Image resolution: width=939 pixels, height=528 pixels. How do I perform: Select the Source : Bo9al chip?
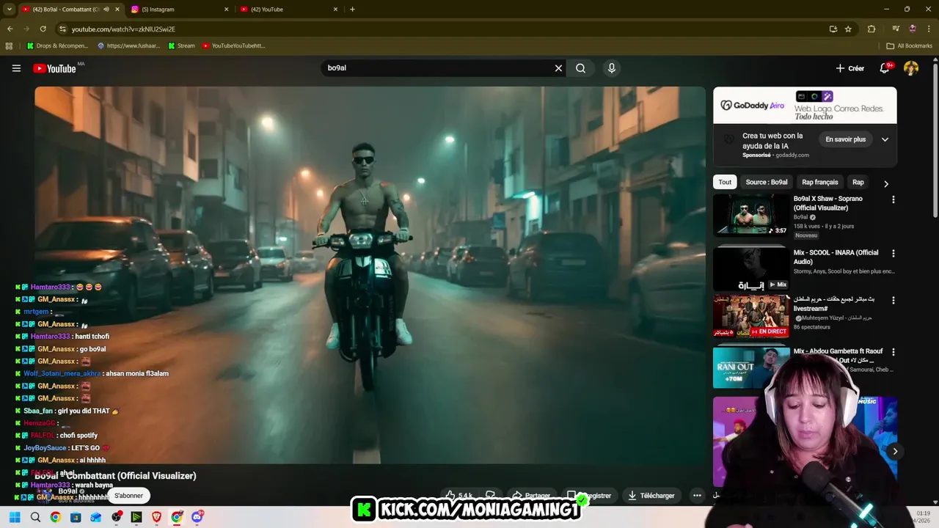tap(767, 182)
